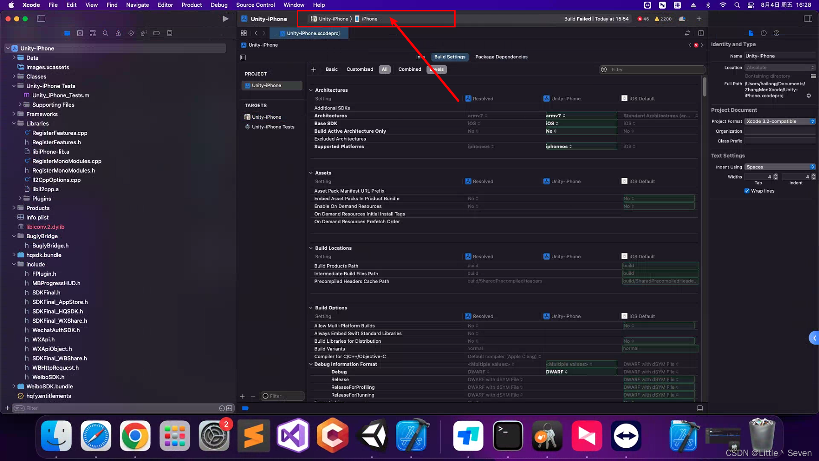
Task: Add a new target plus button
Action: point(242,396)
